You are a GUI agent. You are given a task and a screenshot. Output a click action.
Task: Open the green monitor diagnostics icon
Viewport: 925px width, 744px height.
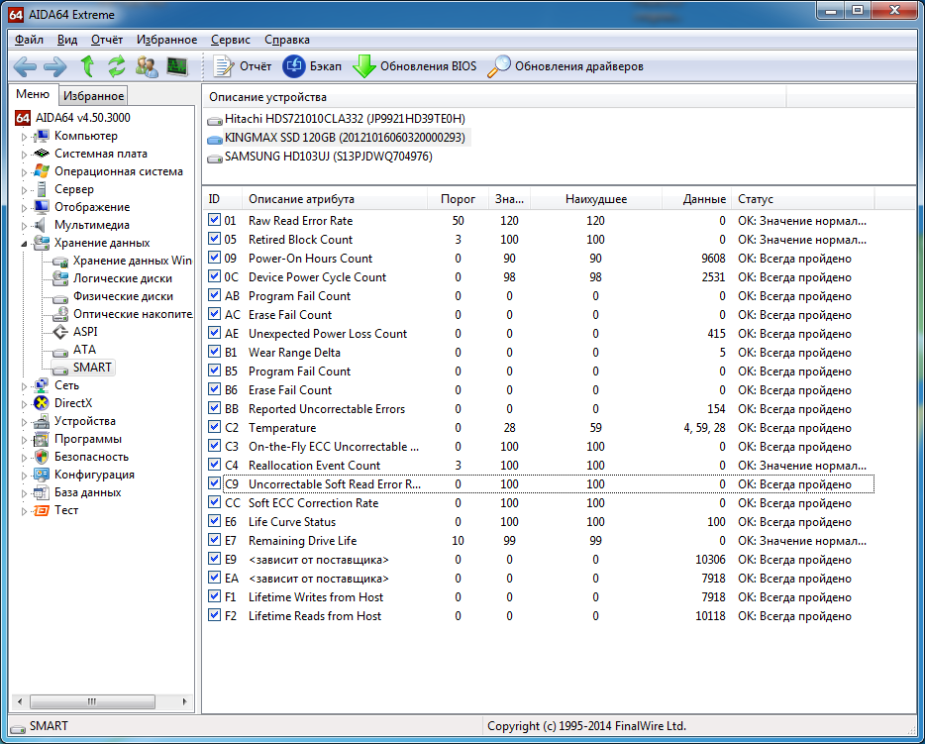click(x=177, y=66)
